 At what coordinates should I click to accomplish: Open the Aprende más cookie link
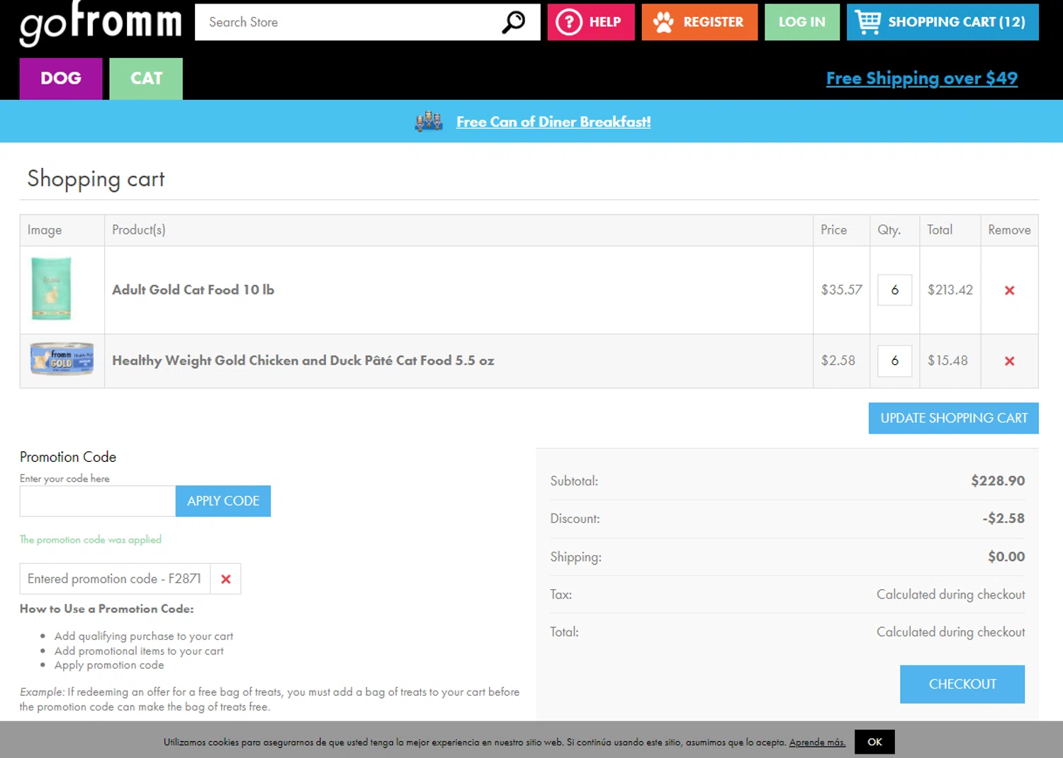click(x=817, y=742)
